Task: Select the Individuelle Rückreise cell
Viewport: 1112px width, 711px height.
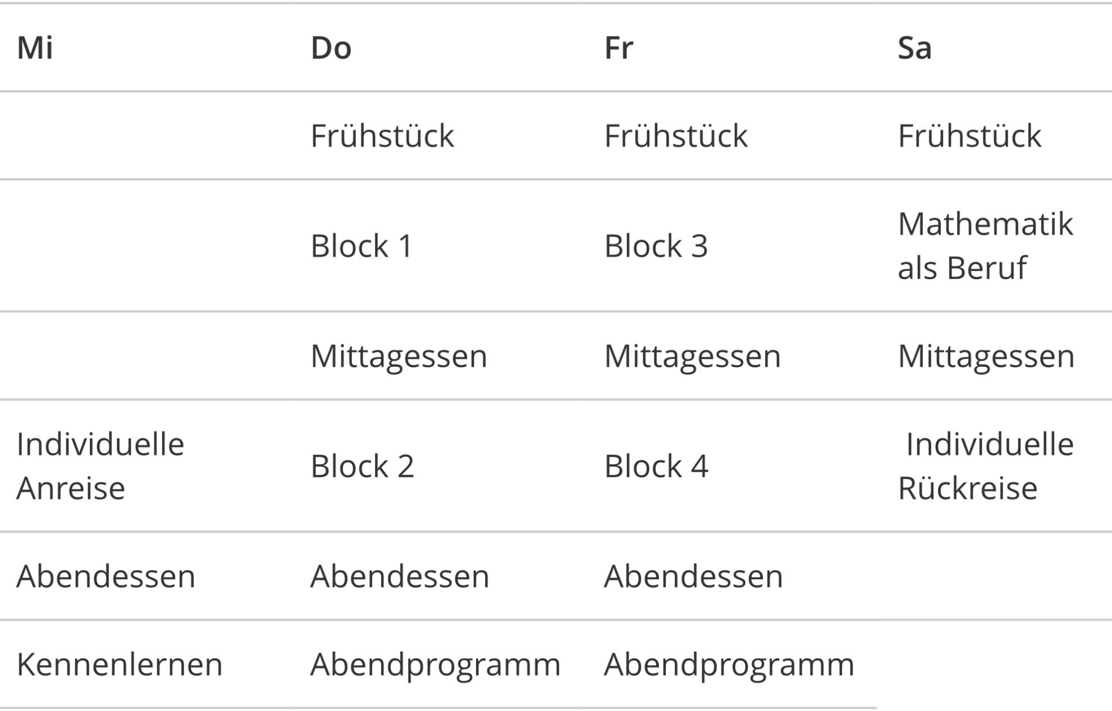Action: (x=986, y=466)
